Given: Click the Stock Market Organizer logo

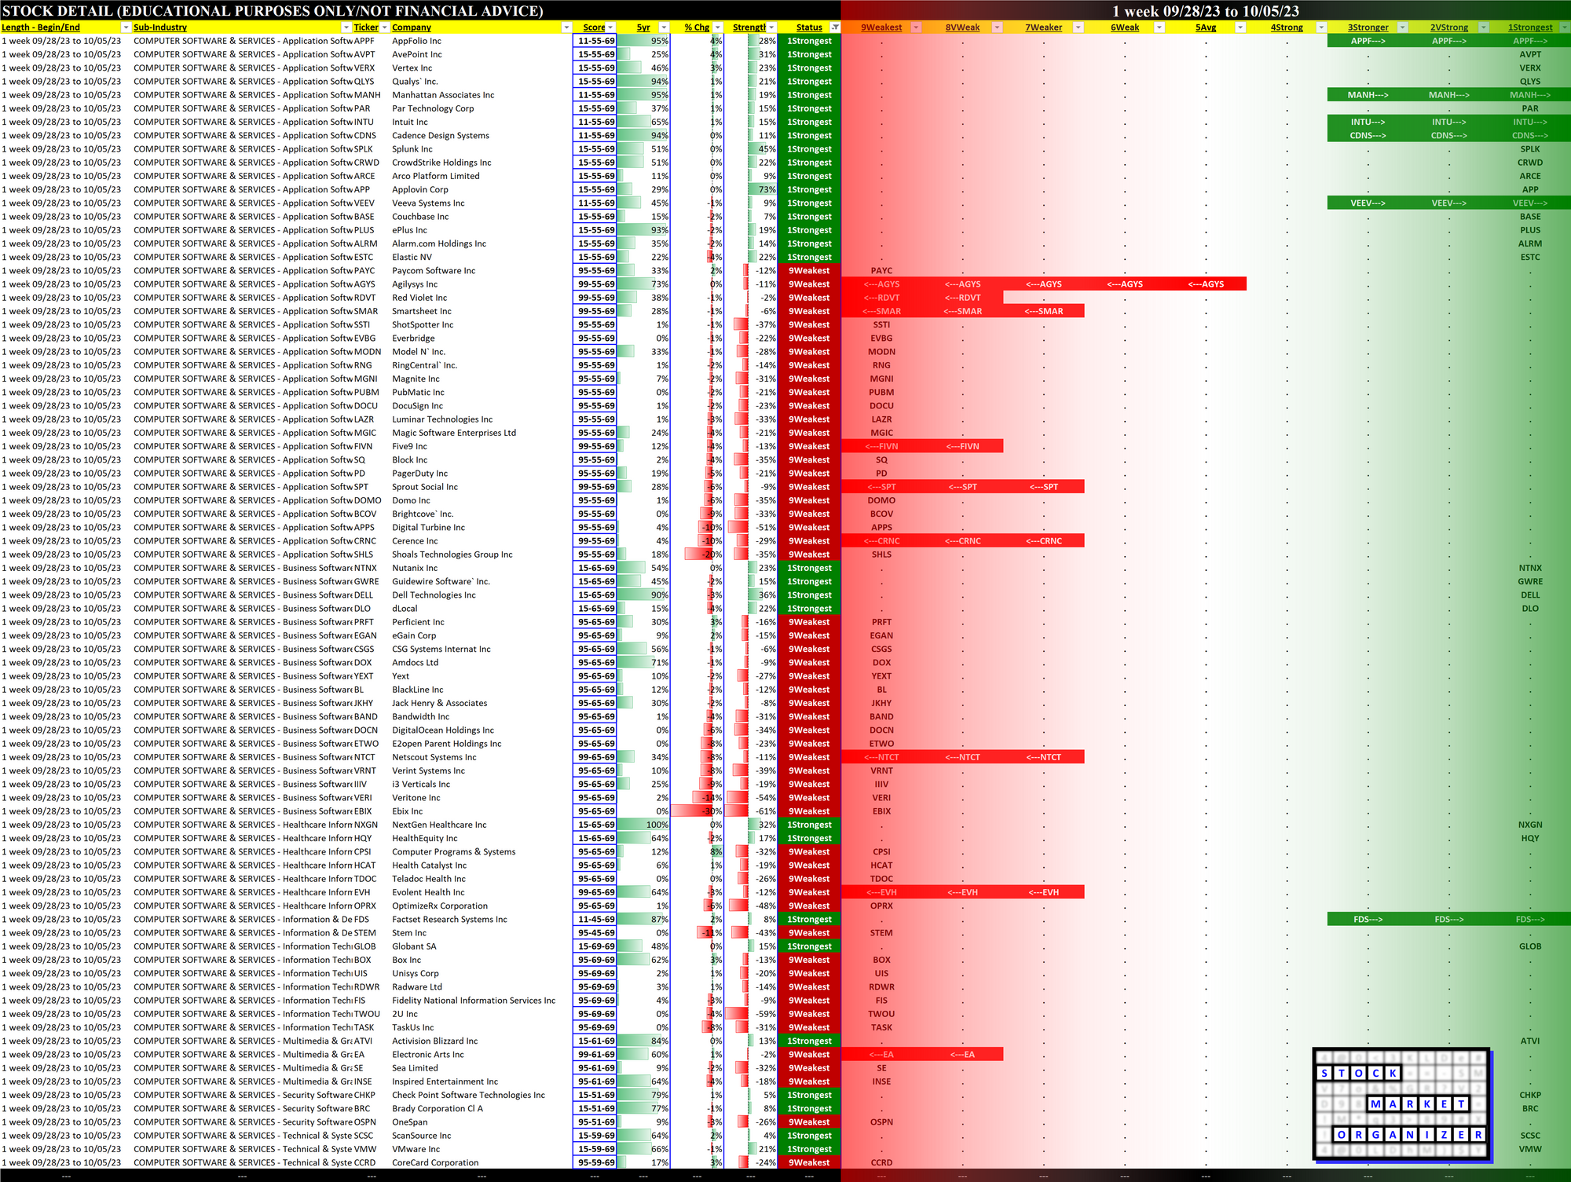Looking at the screenshot, I should click(x=1401, y=1103).
